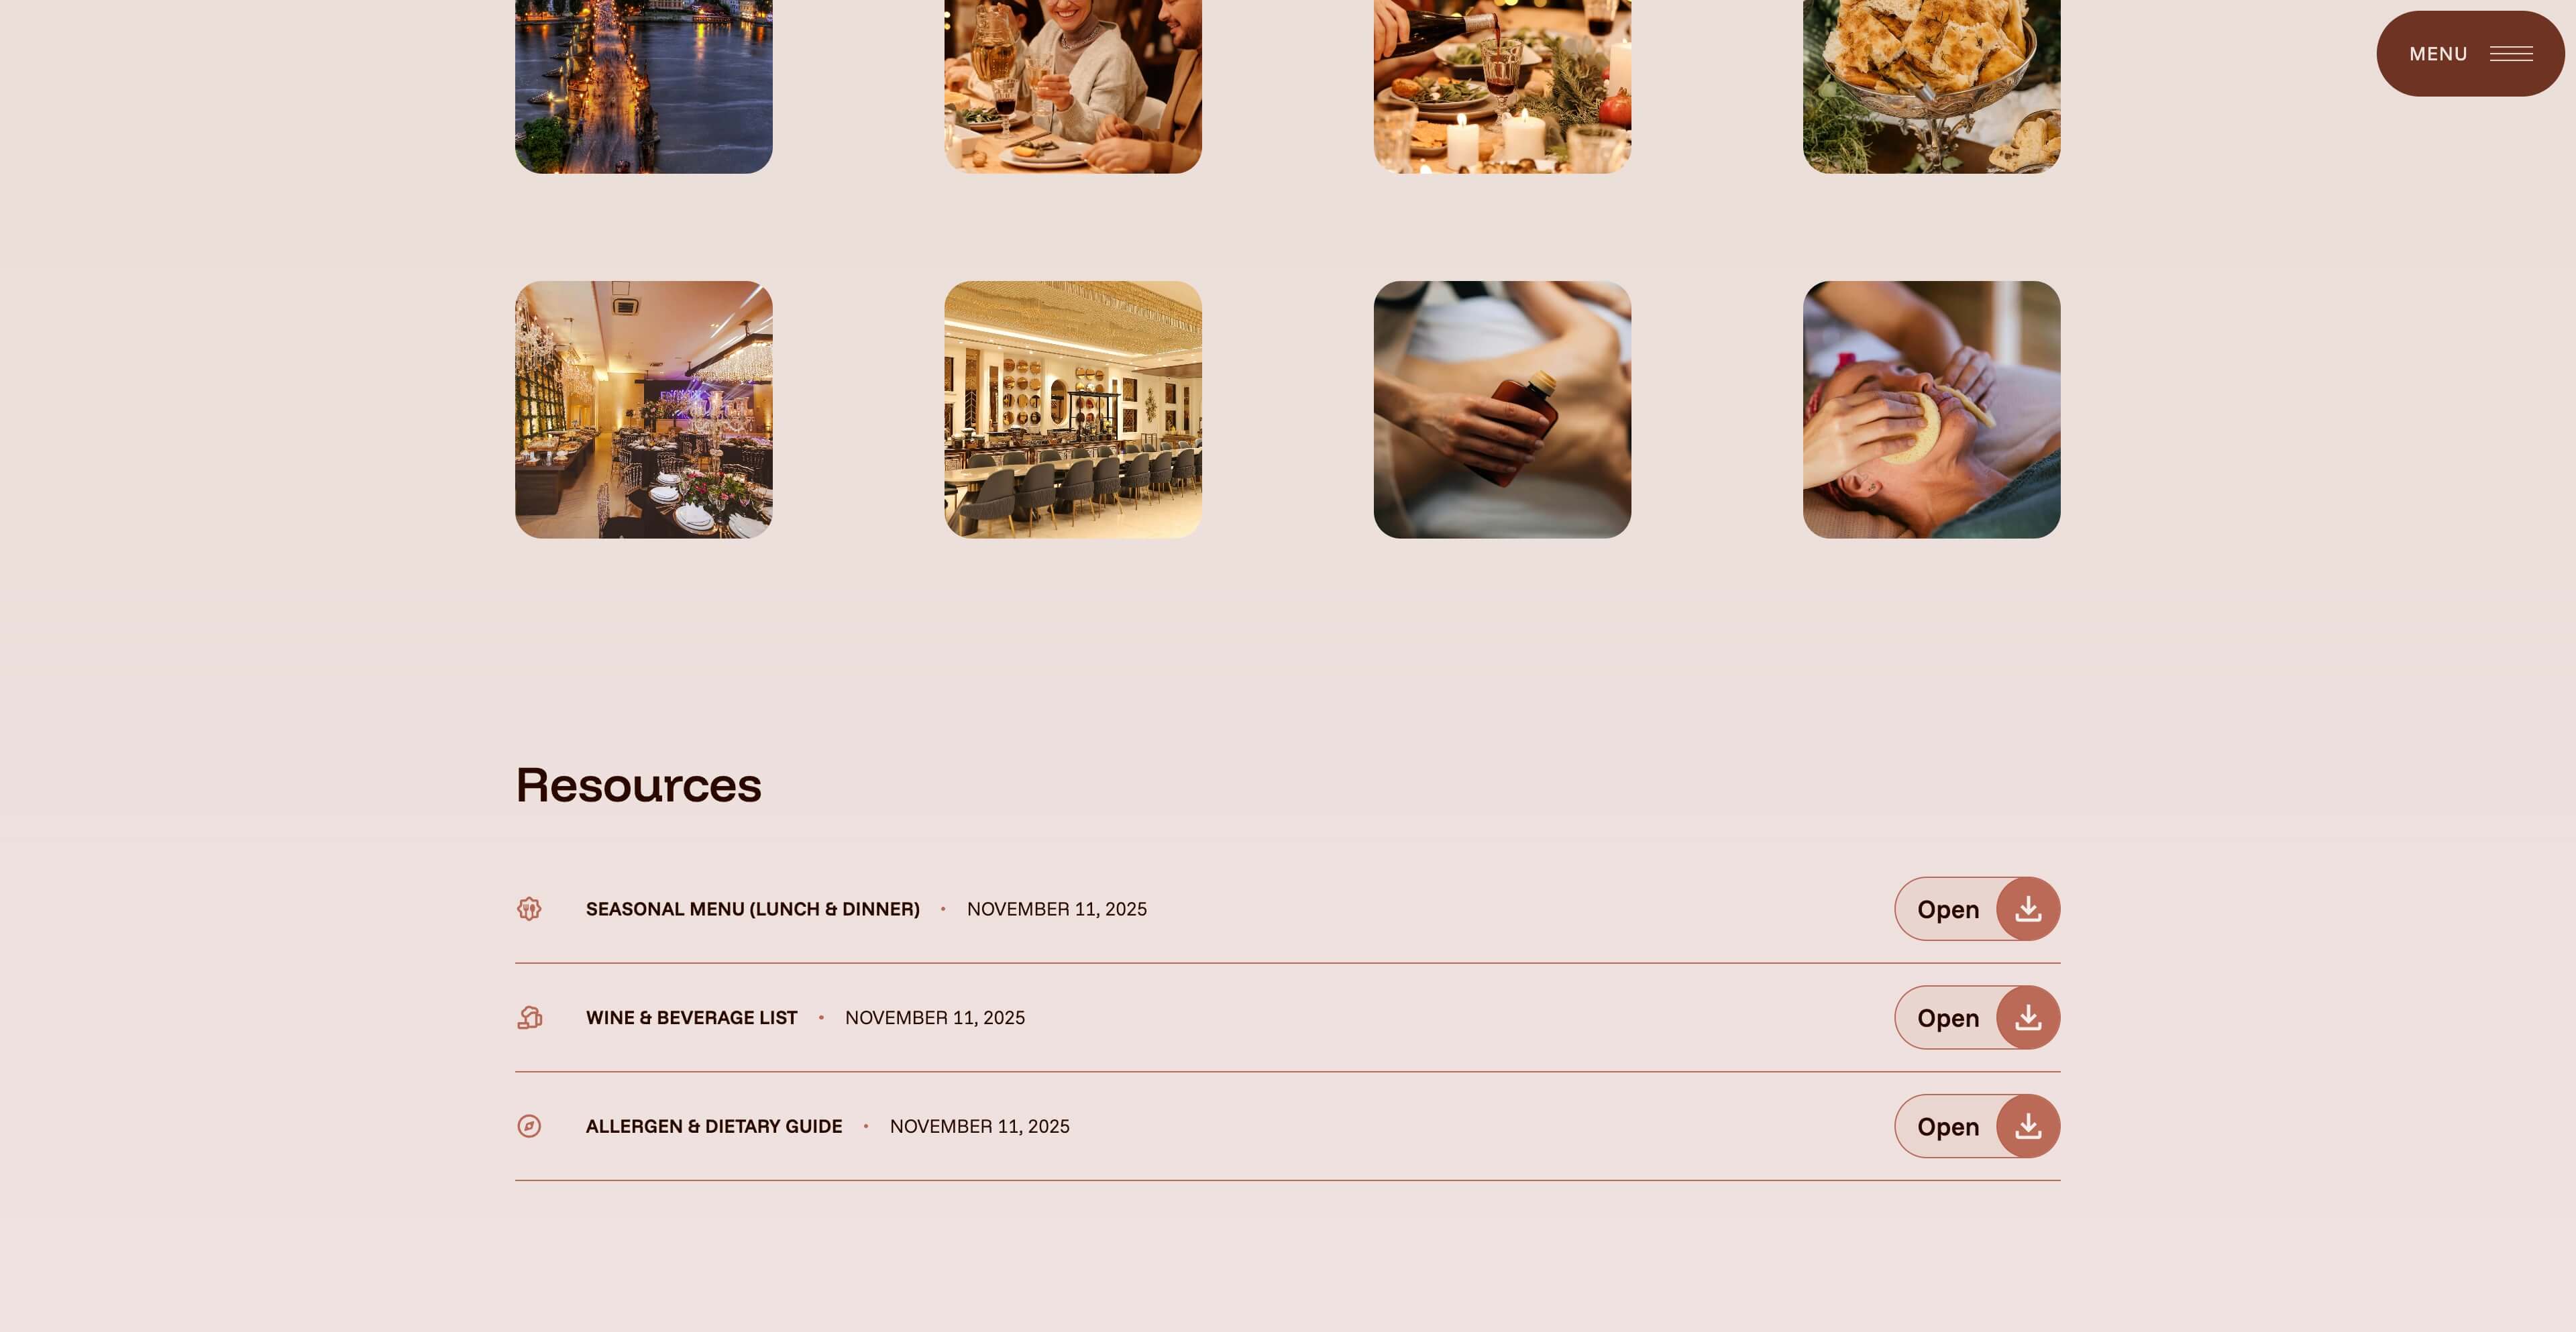This screenshot has height=1332, width=2576.
Task: Open the main MENU navigation
Action: click(2470, 54)
